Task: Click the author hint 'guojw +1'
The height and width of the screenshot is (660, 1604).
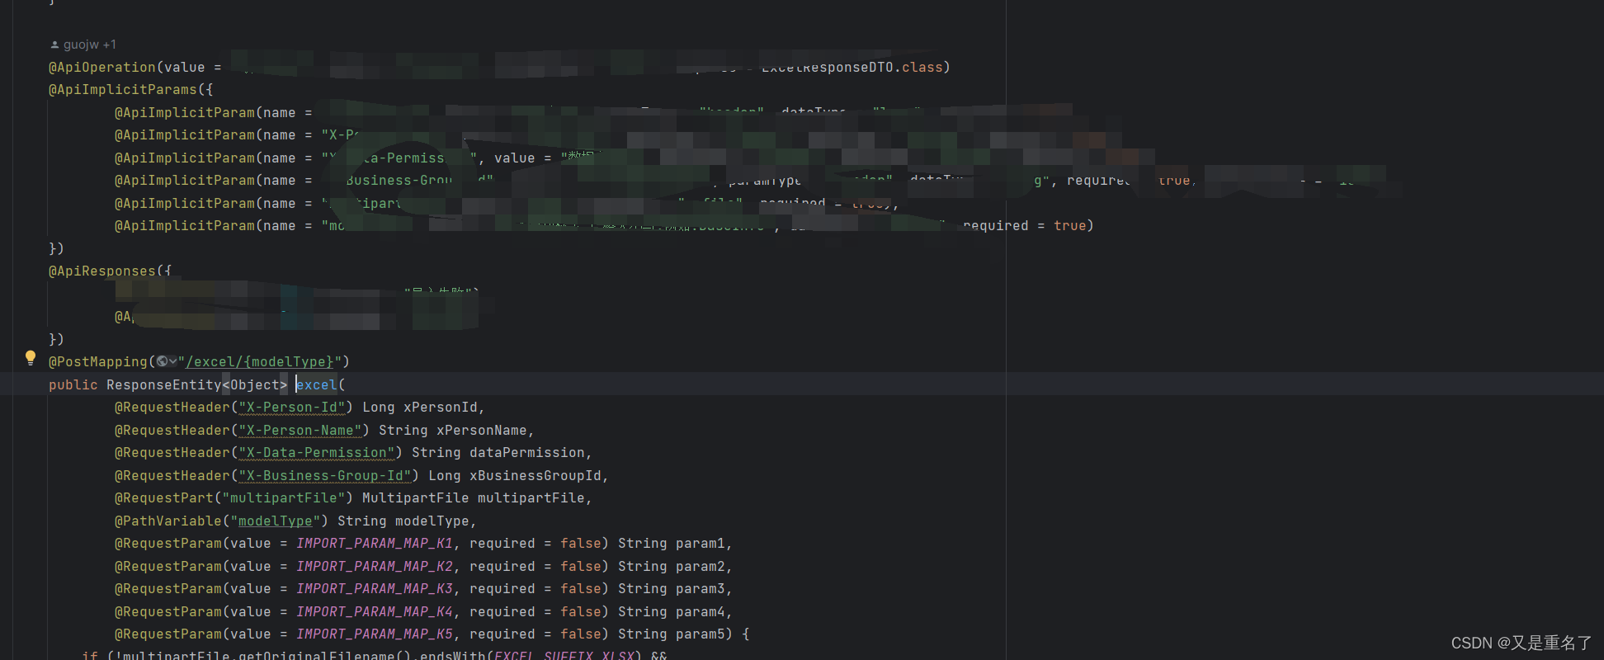Action: (x=83, y=45)
